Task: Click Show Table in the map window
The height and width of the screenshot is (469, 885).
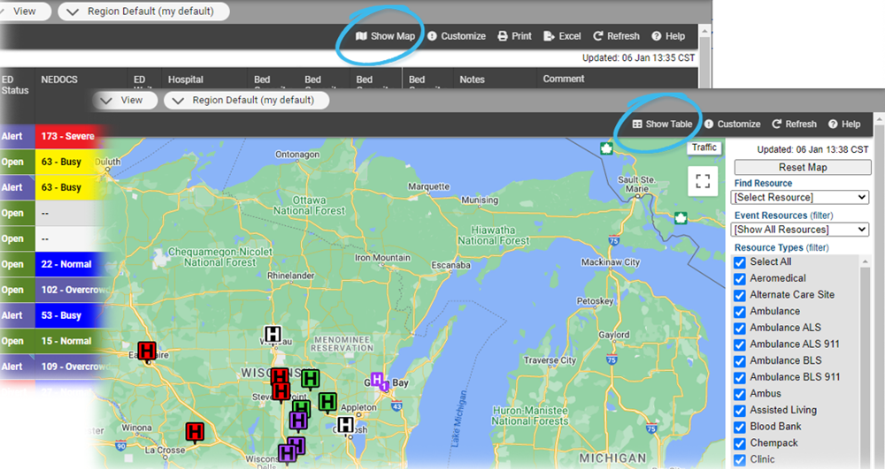Action: (x=662, y=124)
